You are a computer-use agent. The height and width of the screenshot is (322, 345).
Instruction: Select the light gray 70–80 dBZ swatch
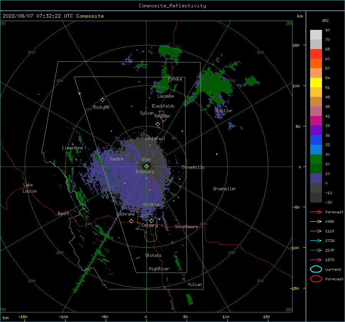click(316, 35)
